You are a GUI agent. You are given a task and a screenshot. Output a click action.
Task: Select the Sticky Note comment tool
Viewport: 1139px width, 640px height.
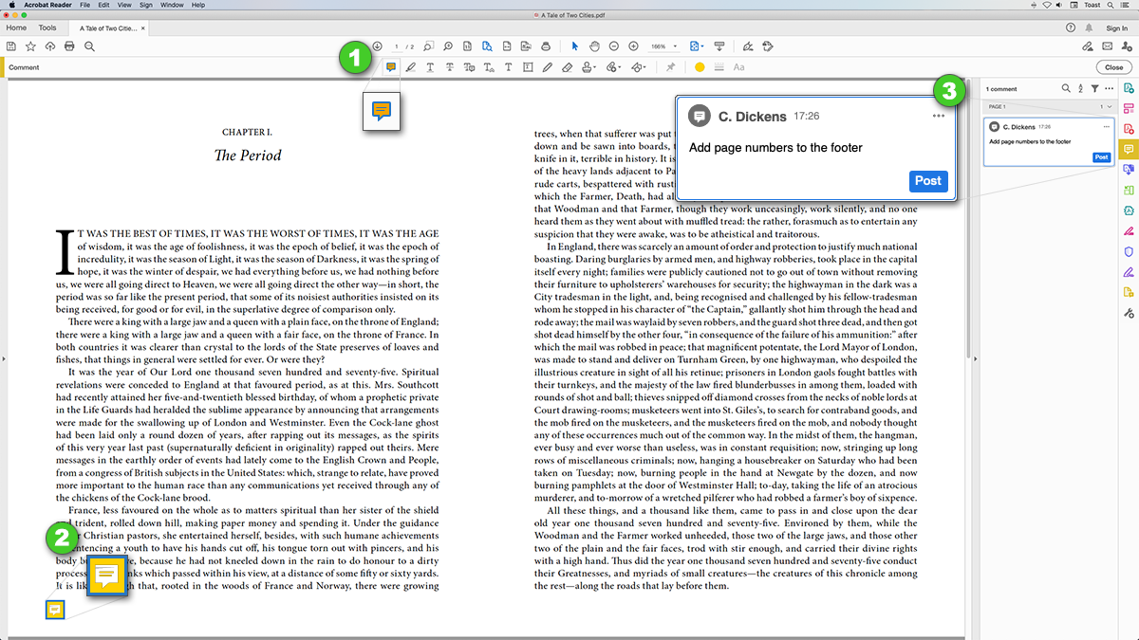(x=391, y=67)
